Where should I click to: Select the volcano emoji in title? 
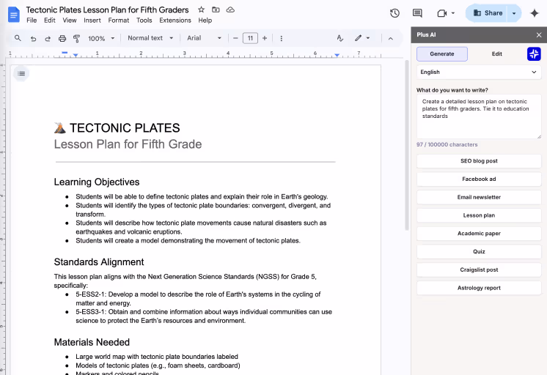[60, 128]
